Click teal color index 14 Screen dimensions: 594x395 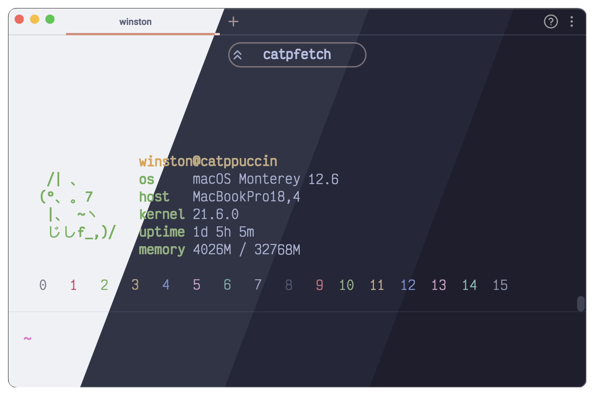pos(470,285)
